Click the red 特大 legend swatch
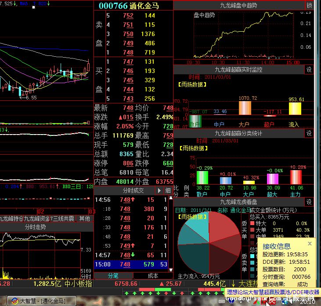Image resolution: width=321 pixels, height=306 pixels. pos(252,223)
